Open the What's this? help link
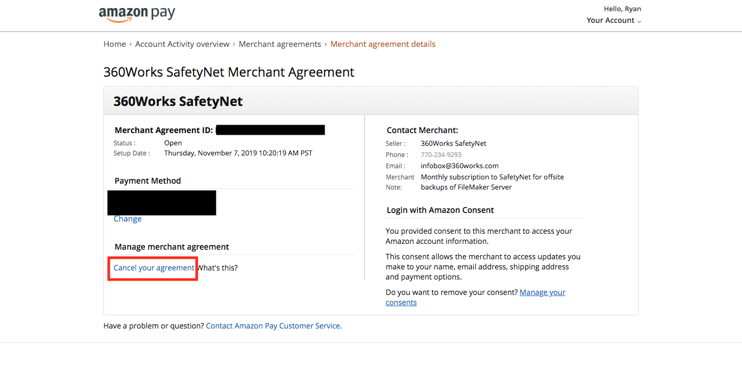 [217, 268]
